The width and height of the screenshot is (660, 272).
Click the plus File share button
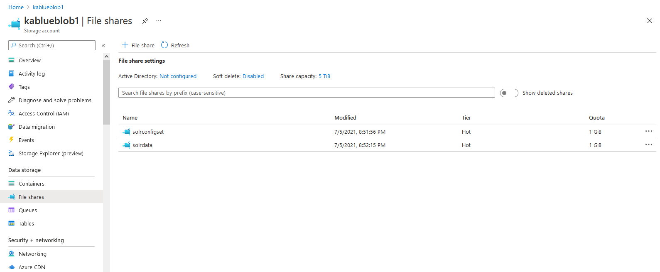click(x=138, y=45)
